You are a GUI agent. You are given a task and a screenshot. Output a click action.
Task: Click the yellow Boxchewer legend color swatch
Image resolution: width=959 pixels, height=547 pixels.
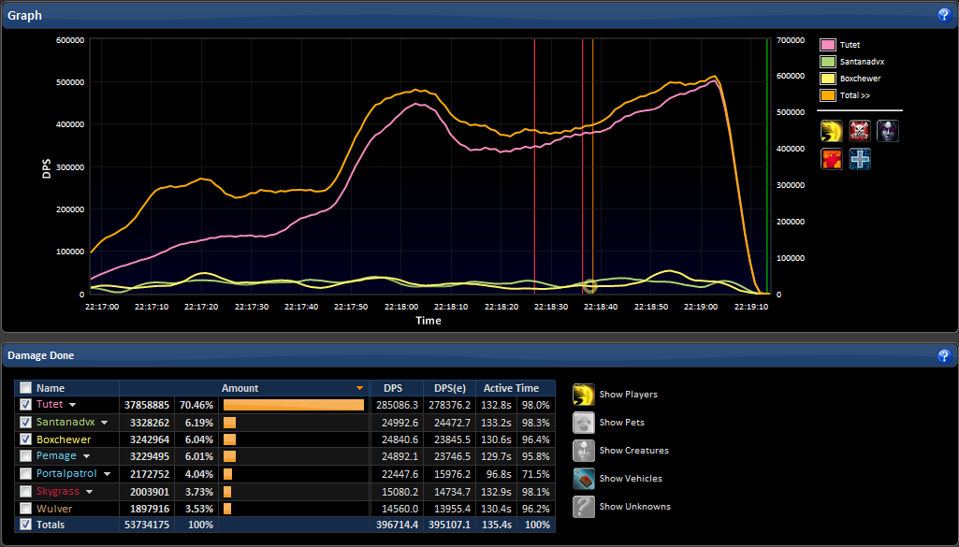(x=827, y=79)
